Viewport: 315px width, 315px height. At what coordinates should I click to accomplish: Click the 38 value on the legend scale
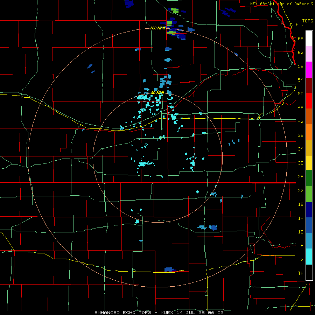click(x=301, y=135)
